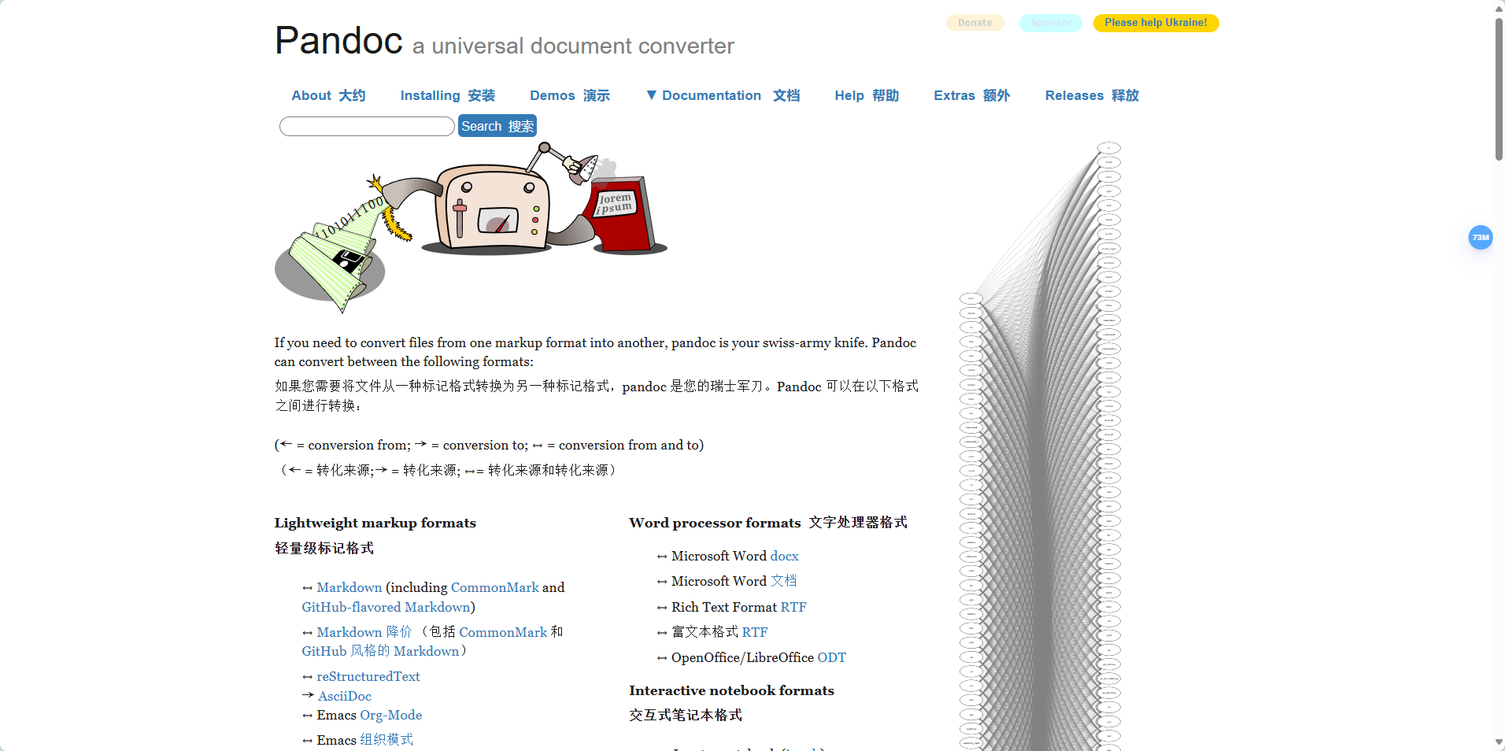This screenshot has height=751, width=1505.
Task: Click the blue 73M floating badge
Action: pos(1481,237)
